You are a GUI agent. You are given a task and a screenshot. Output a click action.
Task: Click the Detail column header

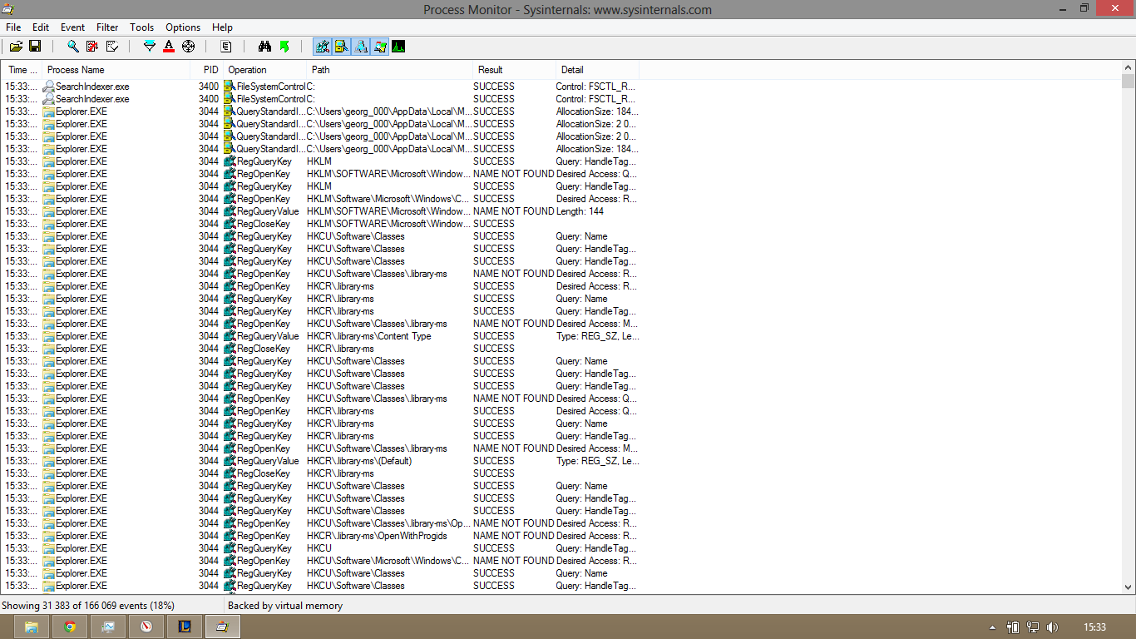point(598,70)
